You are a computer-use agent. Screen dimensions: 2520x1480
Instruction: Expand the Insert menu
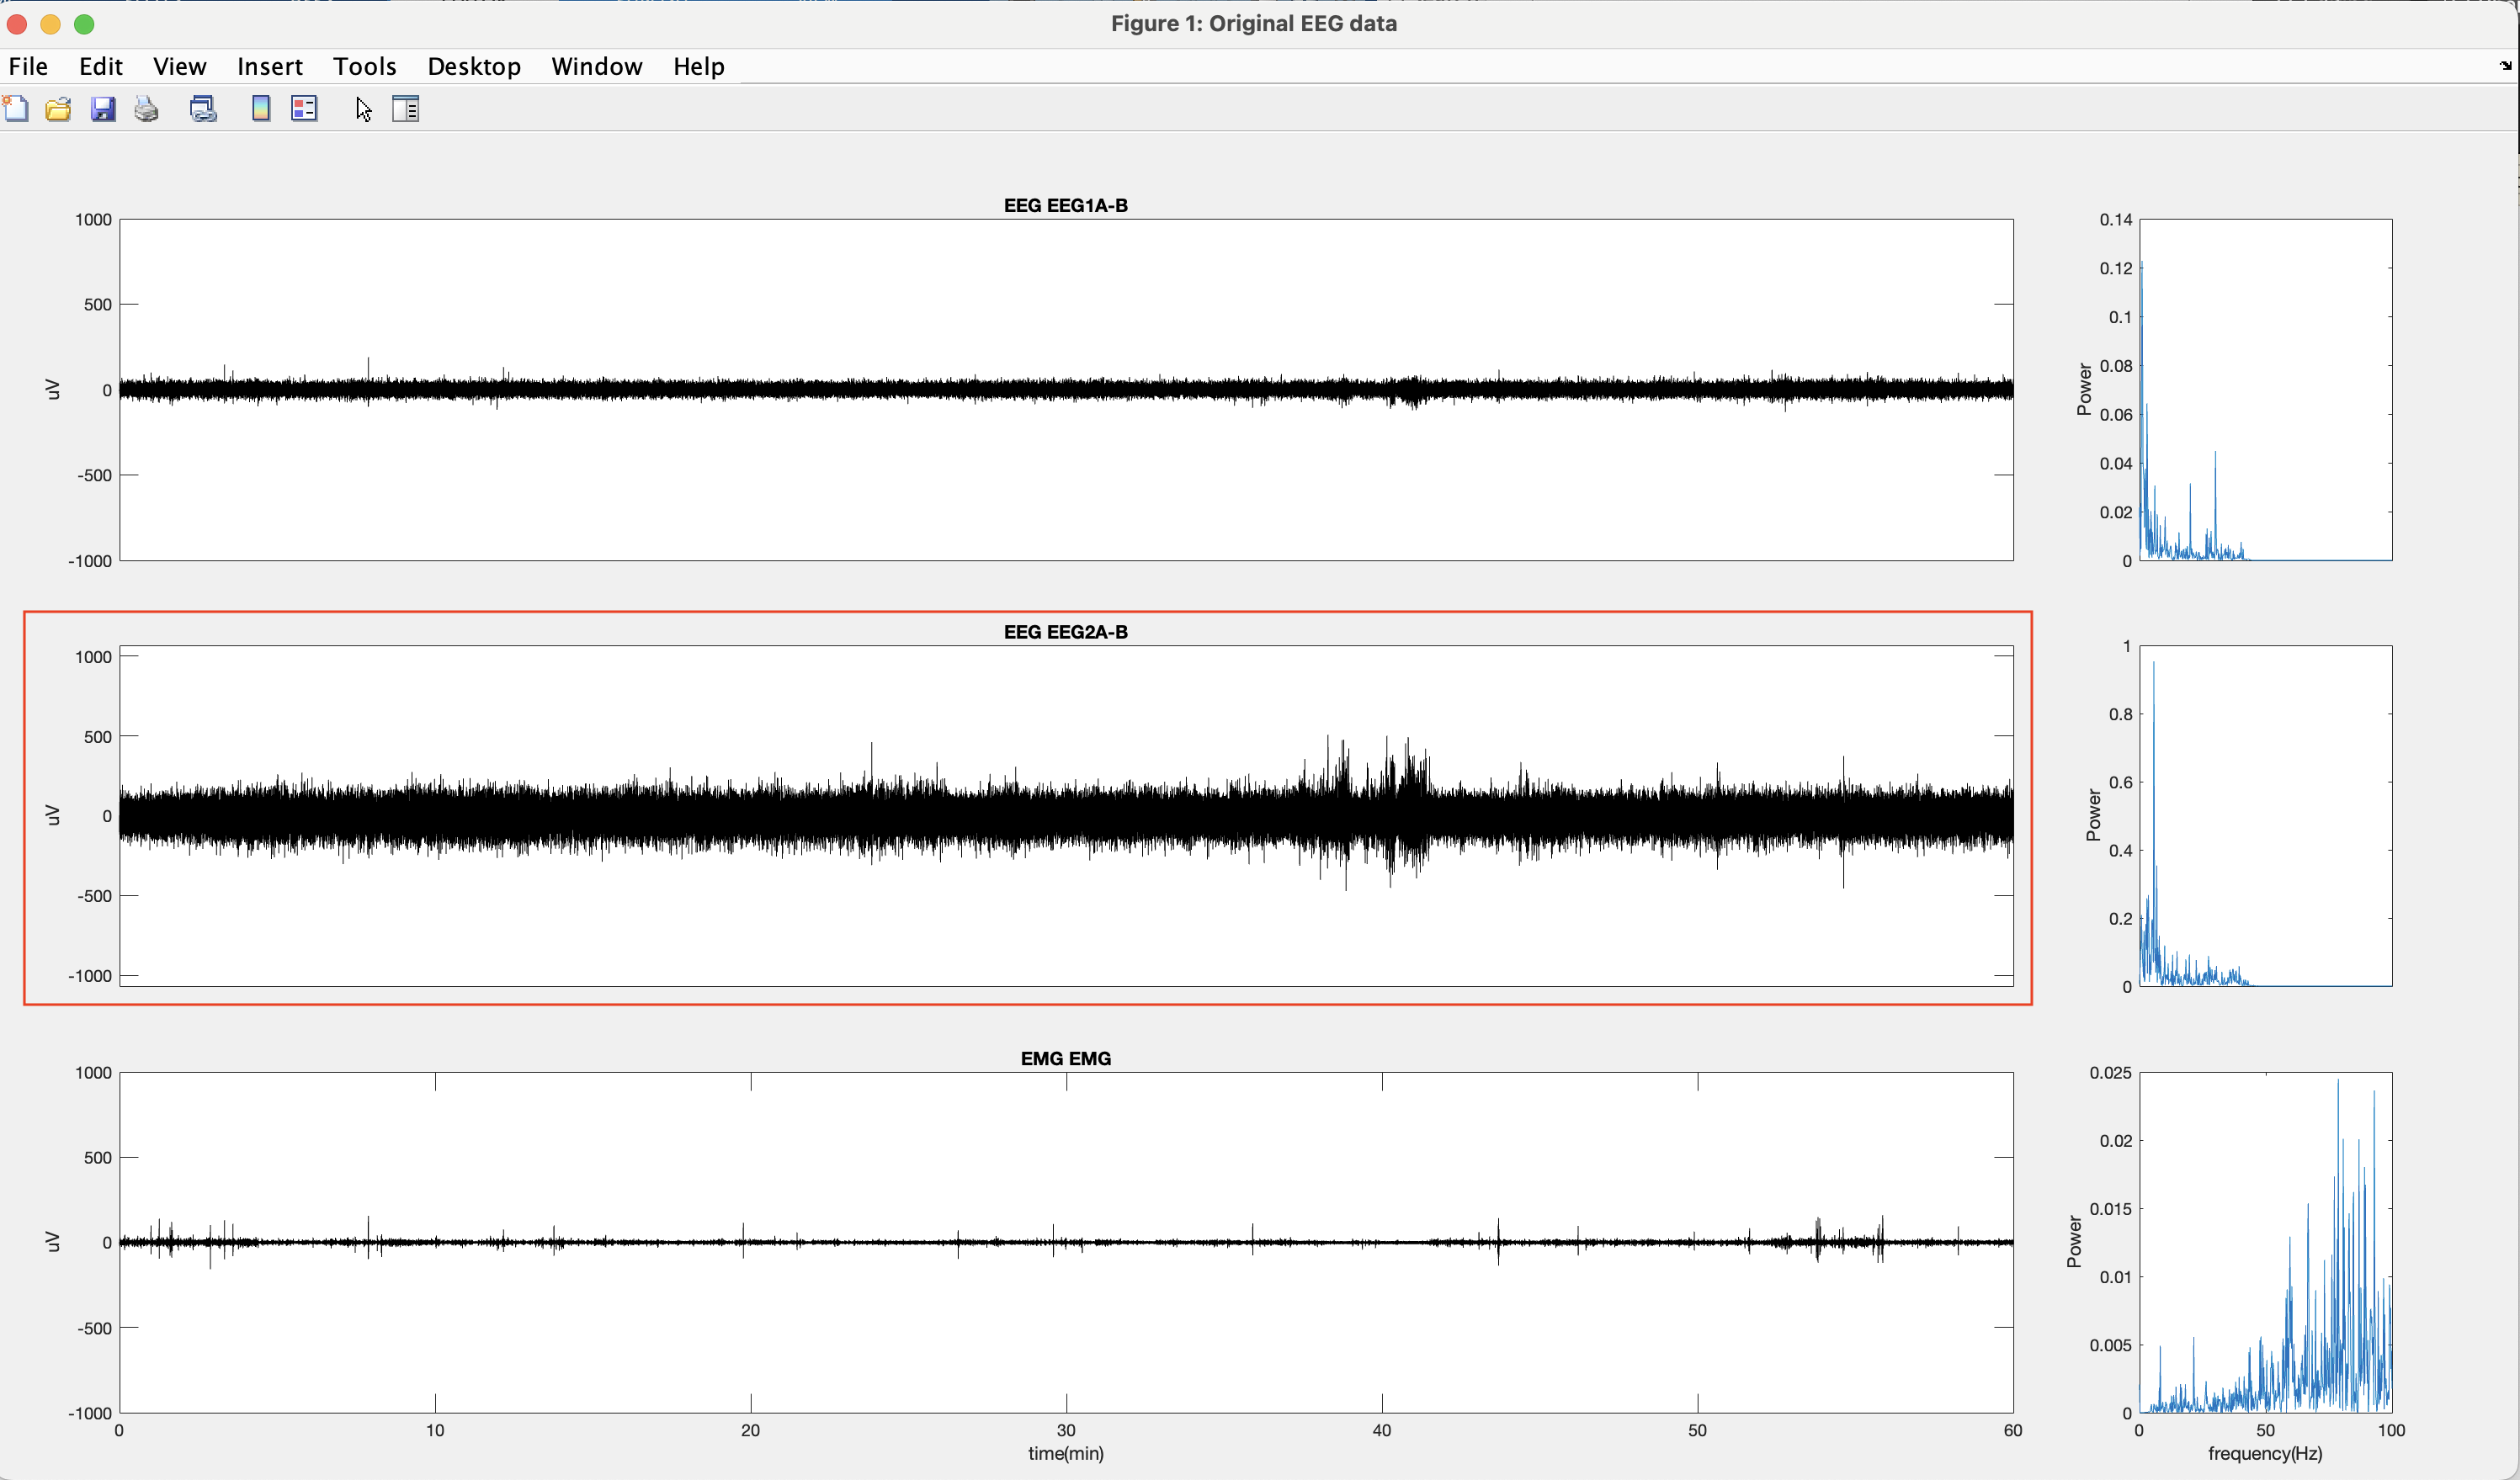(x=269, y=66)
